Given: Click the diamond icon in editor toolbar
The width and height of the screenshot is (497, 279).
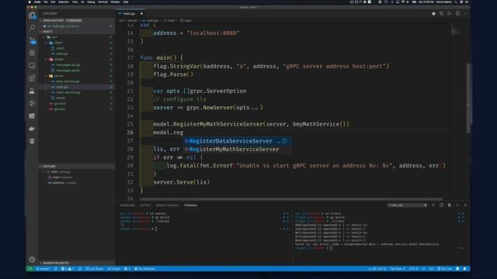Looking at the screenshot, I should click(x=433, y=14).
